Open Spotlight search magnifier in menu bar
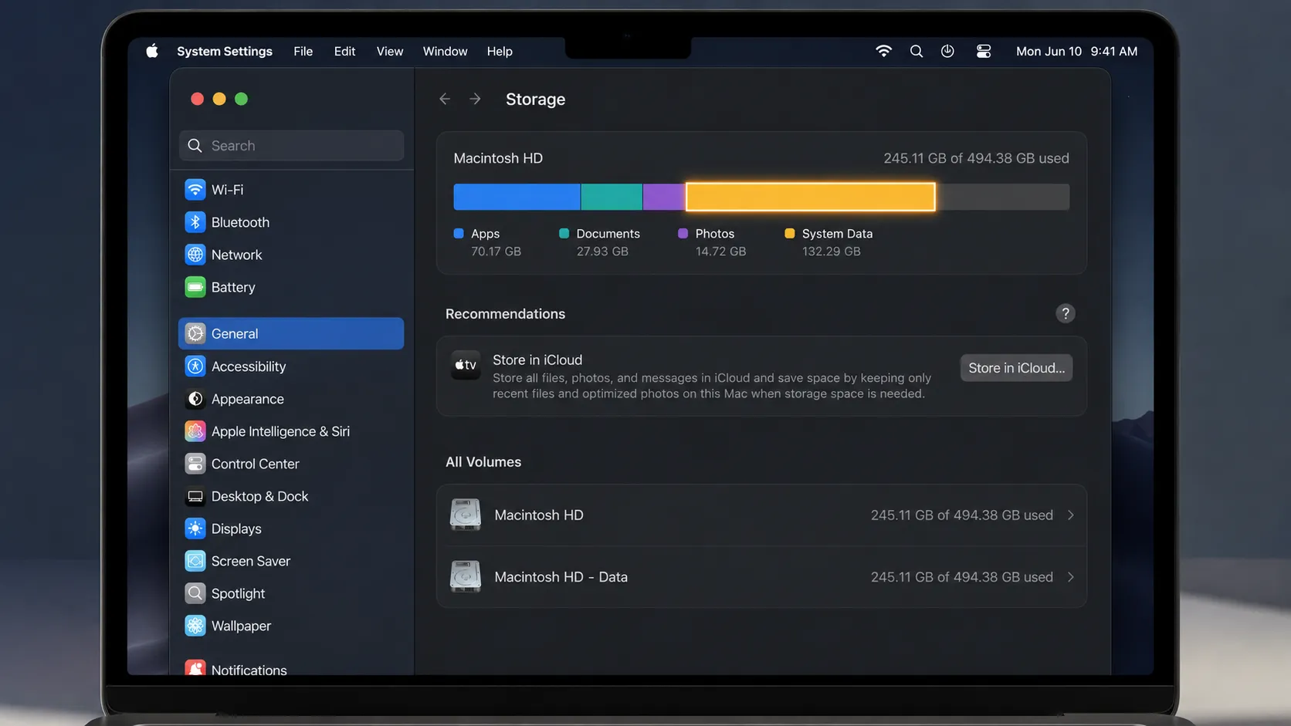 click(x=917, y=51)
